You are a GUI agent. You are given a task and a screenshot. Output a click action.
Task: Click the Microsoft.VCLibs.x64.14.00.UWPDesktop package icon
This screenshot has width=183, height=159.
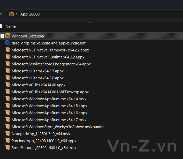point(8,92)
